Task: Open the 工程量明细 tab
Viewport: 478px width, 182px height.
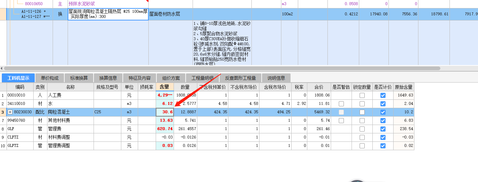Action: pos(202,78)
